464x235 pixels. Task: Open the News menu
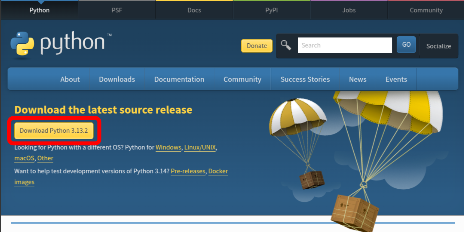point(357,79)
